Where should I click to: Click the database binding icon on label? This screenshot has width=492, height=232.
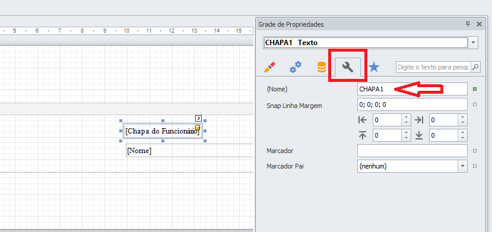198,128
